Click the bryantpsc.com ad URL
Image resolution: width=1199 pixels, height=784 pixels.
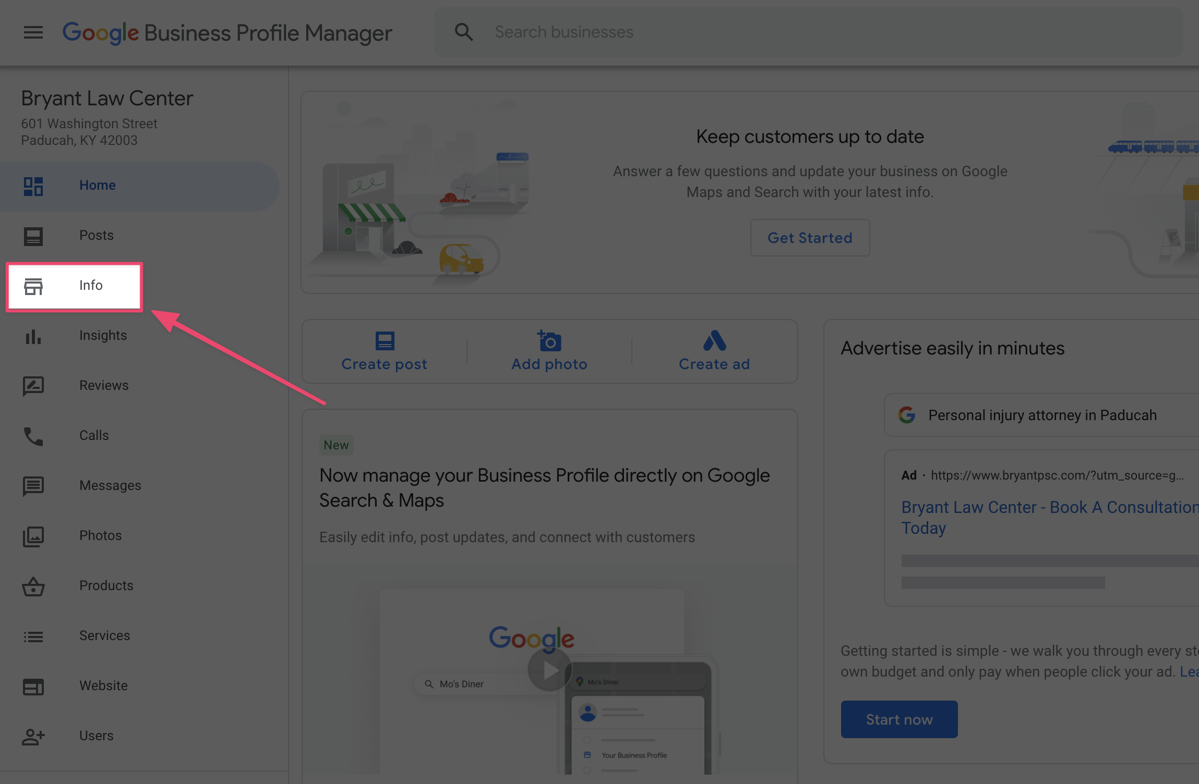coord(1057,475)
